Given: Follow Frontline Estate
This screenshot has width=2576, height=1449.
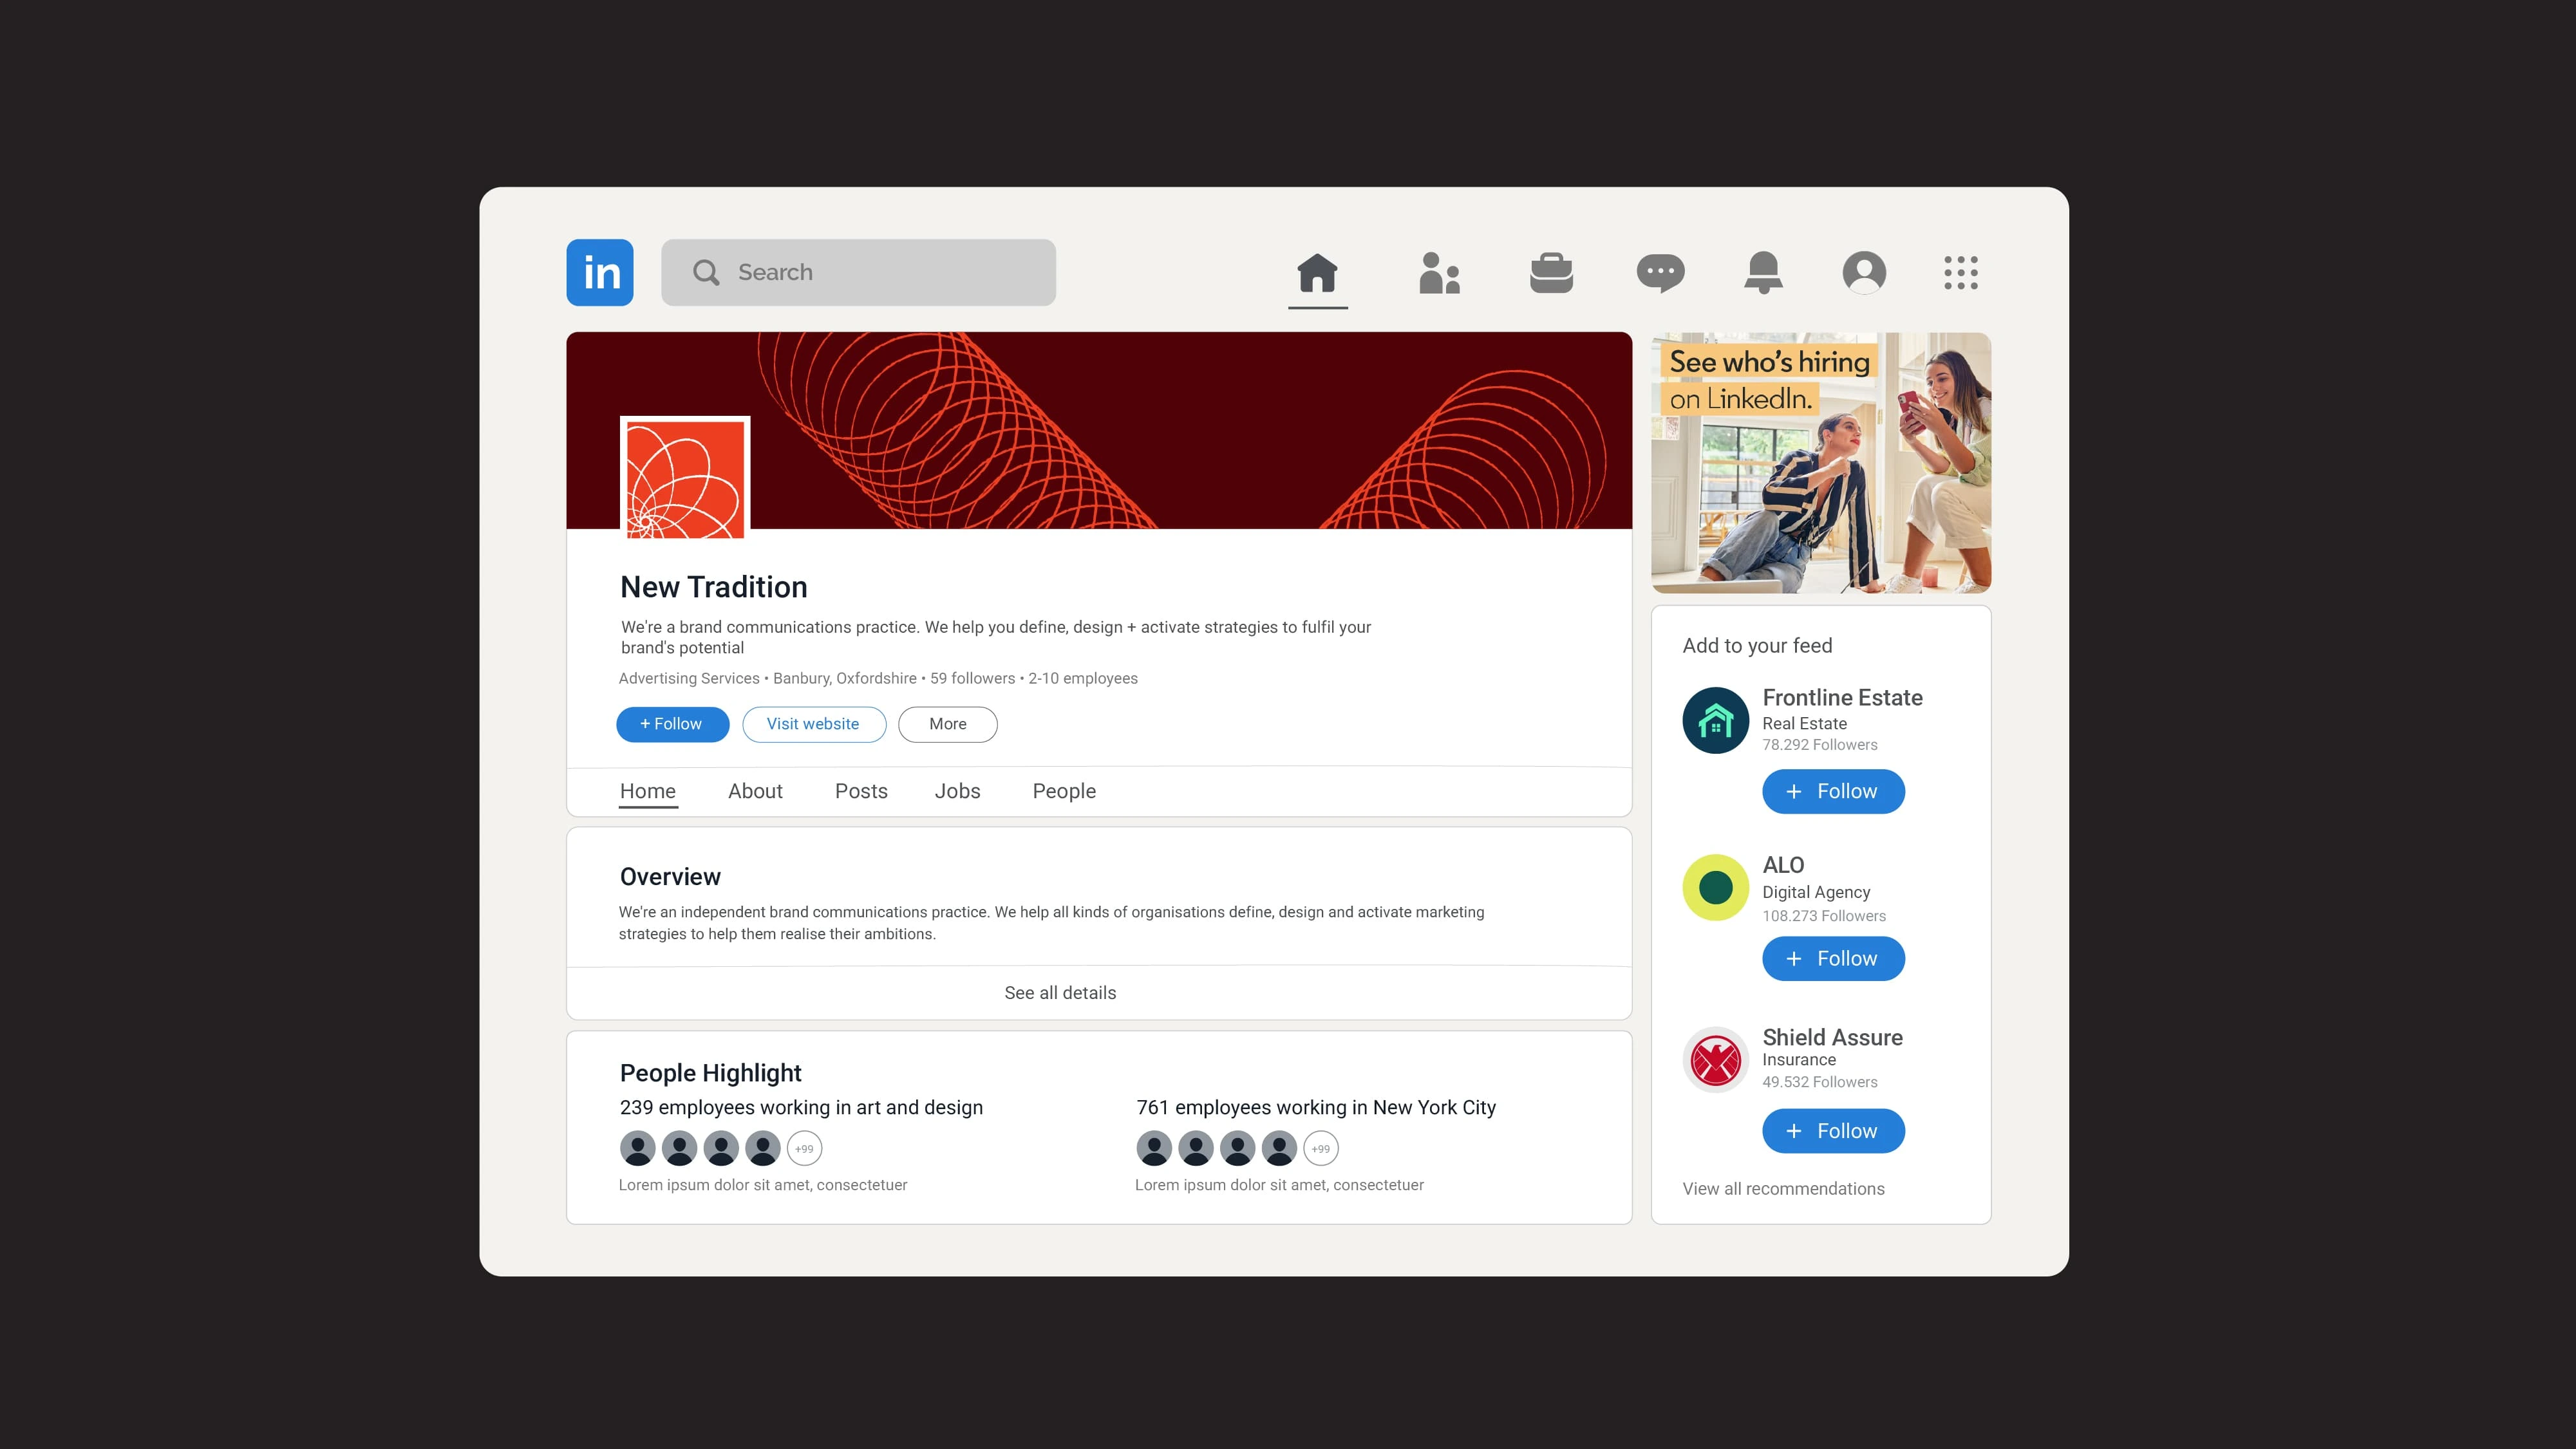Looking at the screenshot, I should tap(1833, 791).
